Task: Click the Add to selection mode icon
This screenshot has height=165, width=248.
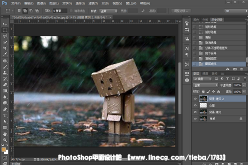Action: pyautogui.click(x=25, y=11)
